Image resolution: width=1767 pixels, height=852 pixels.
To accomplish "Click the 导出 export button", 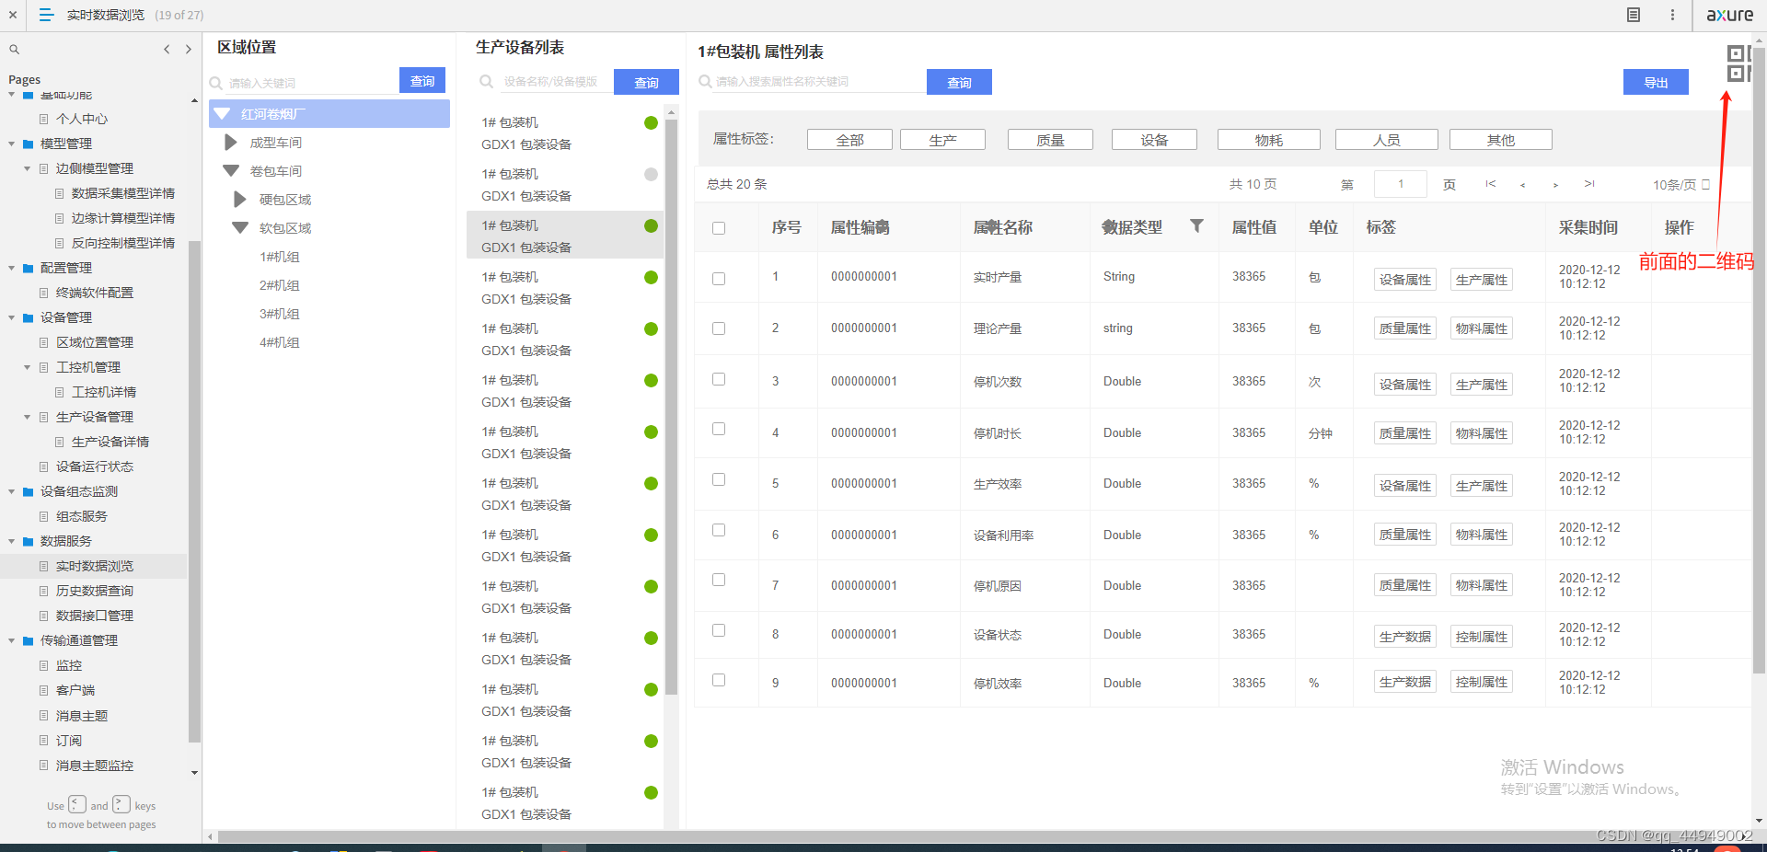I will (x=1656, y=82).
